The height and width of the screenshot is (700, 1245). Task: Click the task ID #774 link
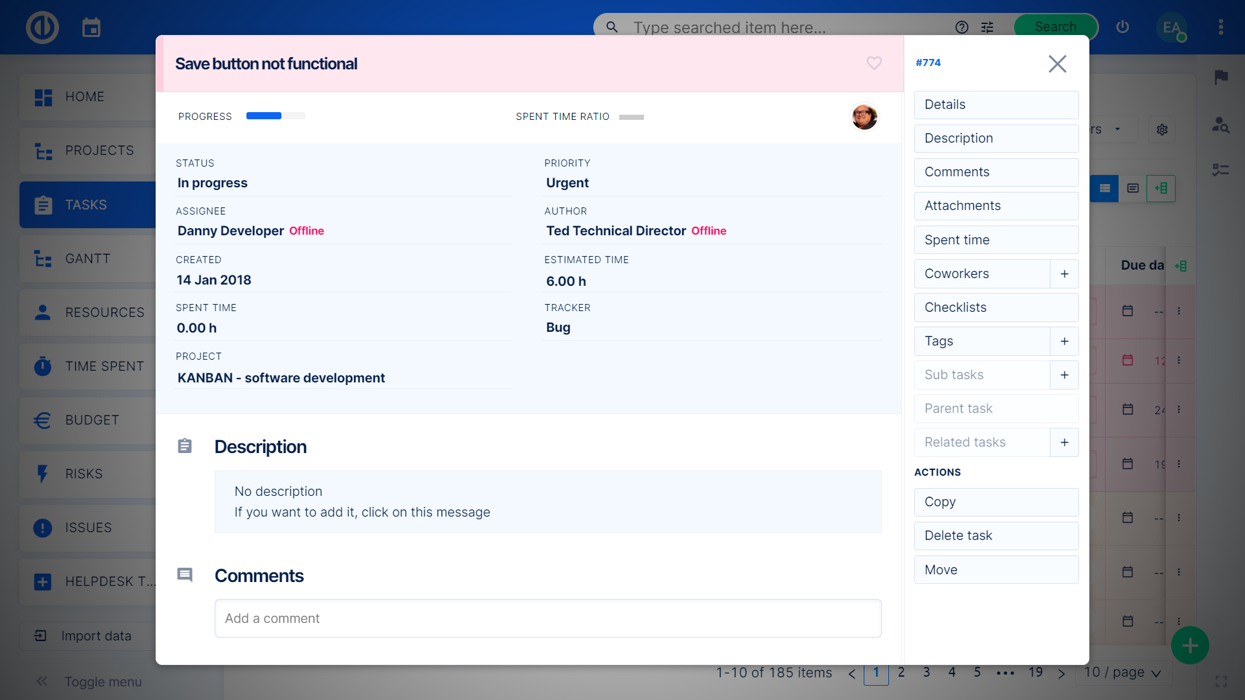(x=928, y=63)
